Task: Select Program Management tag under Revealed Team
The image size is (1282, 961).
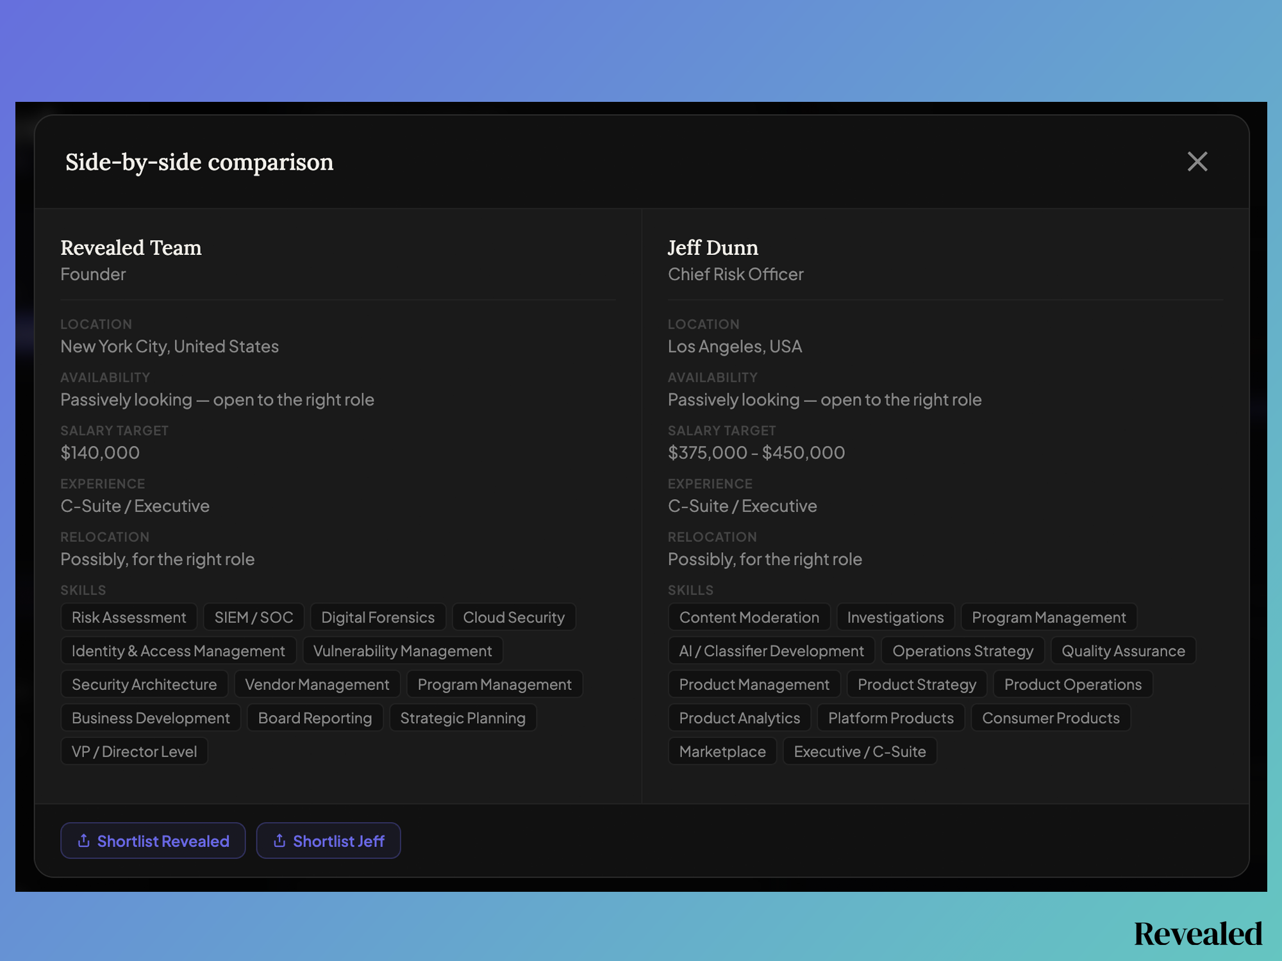Action: [495, 684]
